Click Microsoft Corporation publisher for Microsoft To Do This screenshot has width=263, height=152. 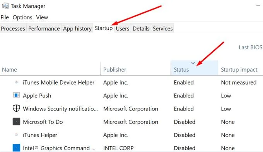pyautogui.click(x=131, y=122)
